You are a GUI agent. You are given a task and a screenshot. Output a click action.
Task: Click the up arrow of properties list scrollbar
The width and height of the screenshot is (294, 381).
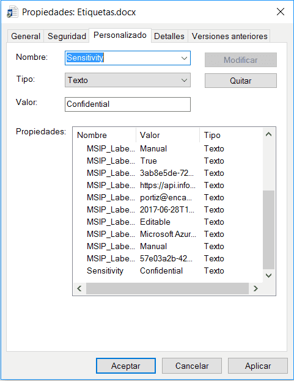269,134
